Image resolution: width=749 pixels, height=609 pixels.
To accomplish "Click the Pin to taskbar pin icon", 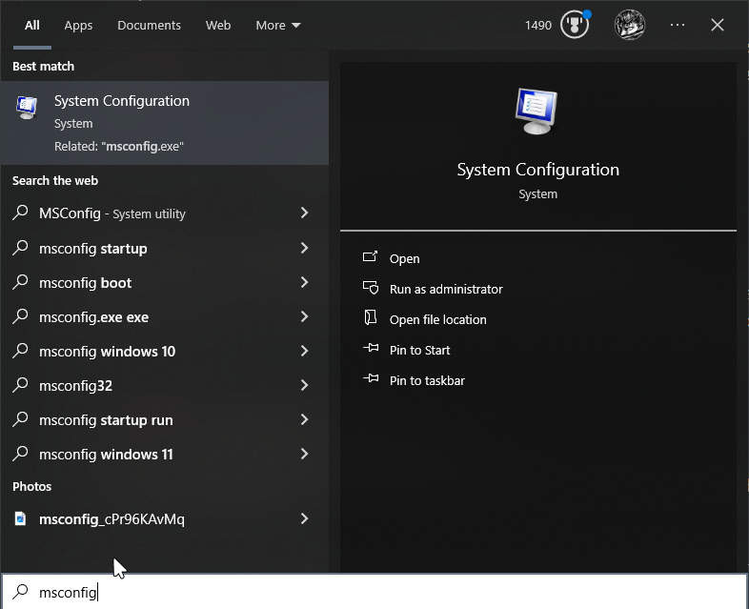I will pos(371,378).
